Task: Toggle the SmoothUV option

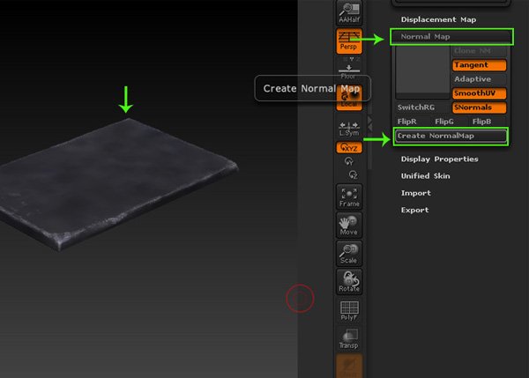Action: click(x=479, y=93)
